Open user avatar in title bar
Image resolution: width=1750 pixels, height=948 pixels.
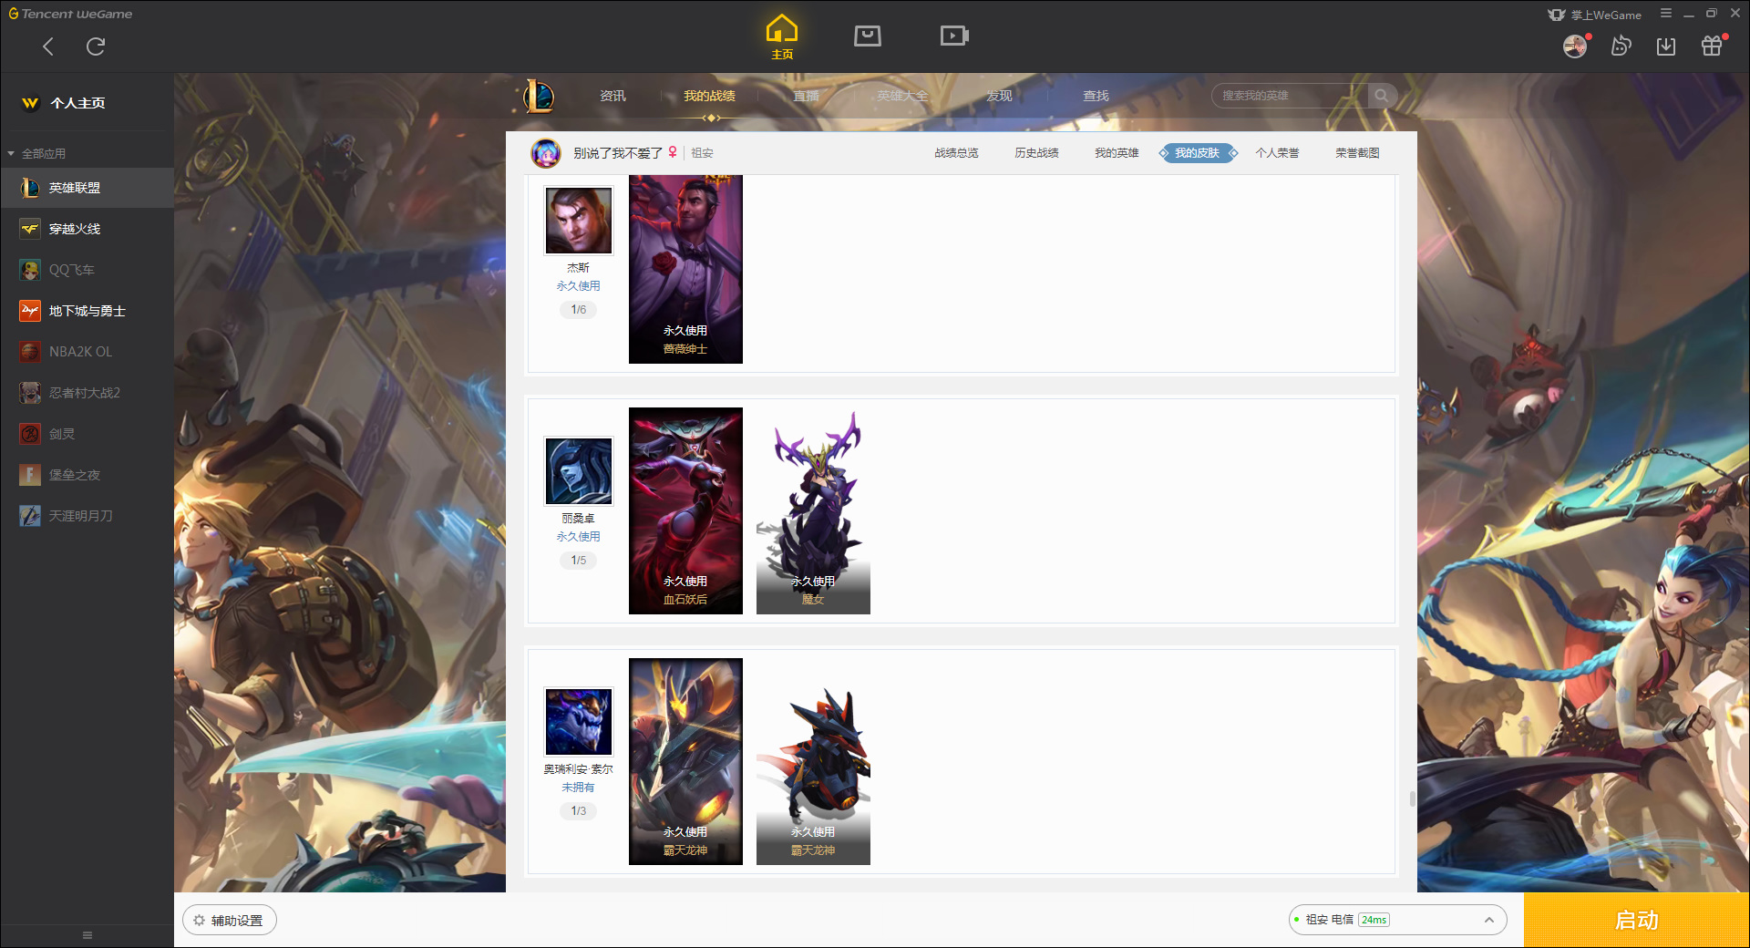pyautogui.click(x=1575, y=46)
